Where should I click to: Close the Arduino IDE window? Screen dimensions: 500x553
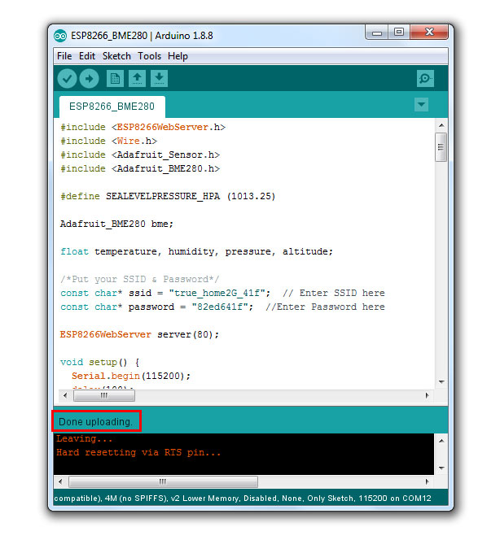tap(429, 33)
